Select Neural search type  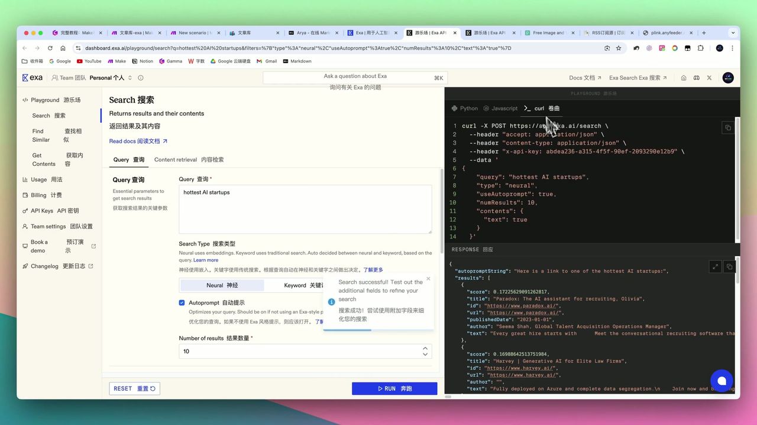(222, 285)
